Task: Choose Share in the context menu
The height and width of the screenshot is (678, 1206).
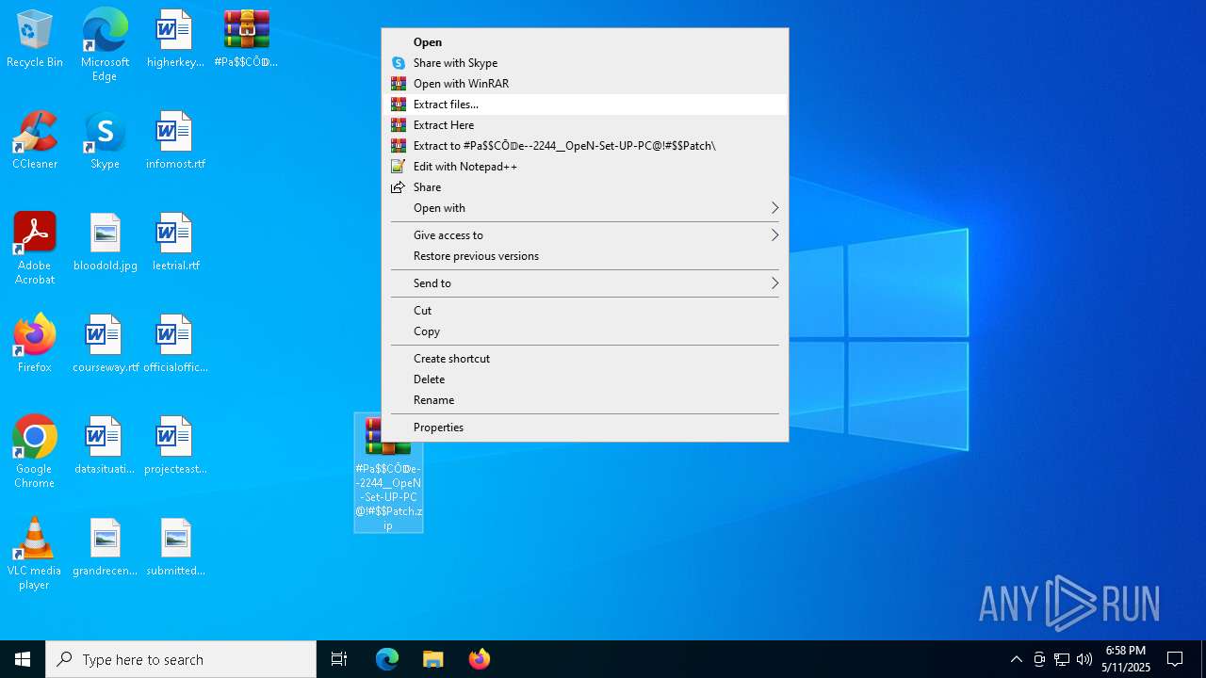Action: [x=584, y=187]
